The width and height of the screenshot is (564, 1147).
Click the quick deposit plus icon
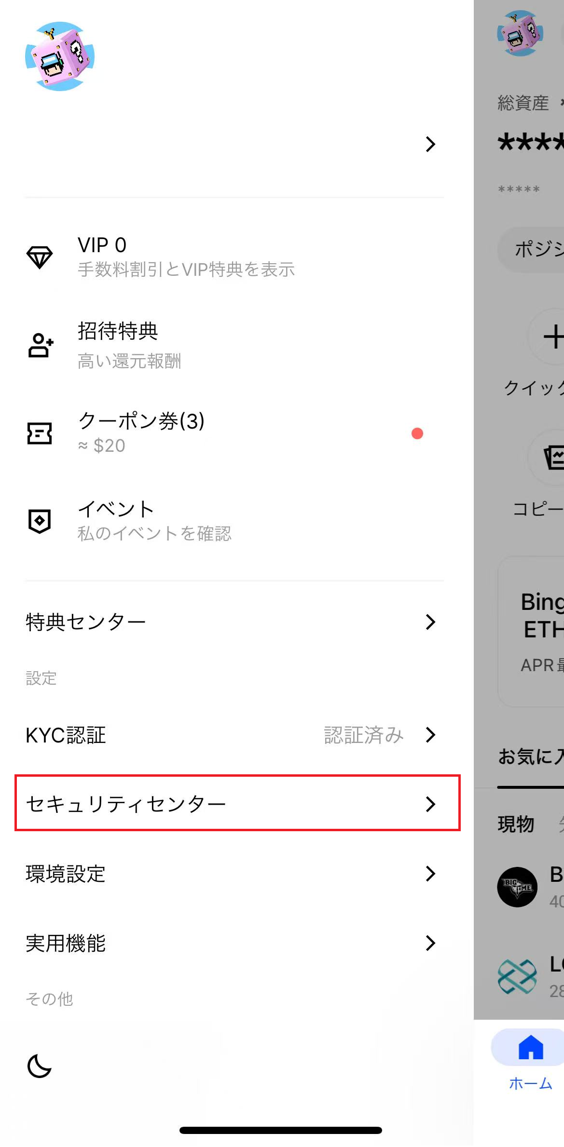click(x=555, y=336)
